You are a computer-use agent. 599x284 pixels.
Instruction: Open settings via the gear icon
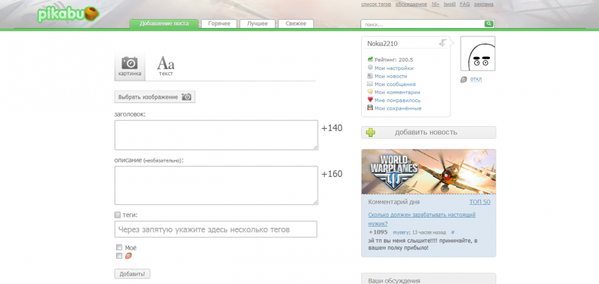tap(370, 68)
